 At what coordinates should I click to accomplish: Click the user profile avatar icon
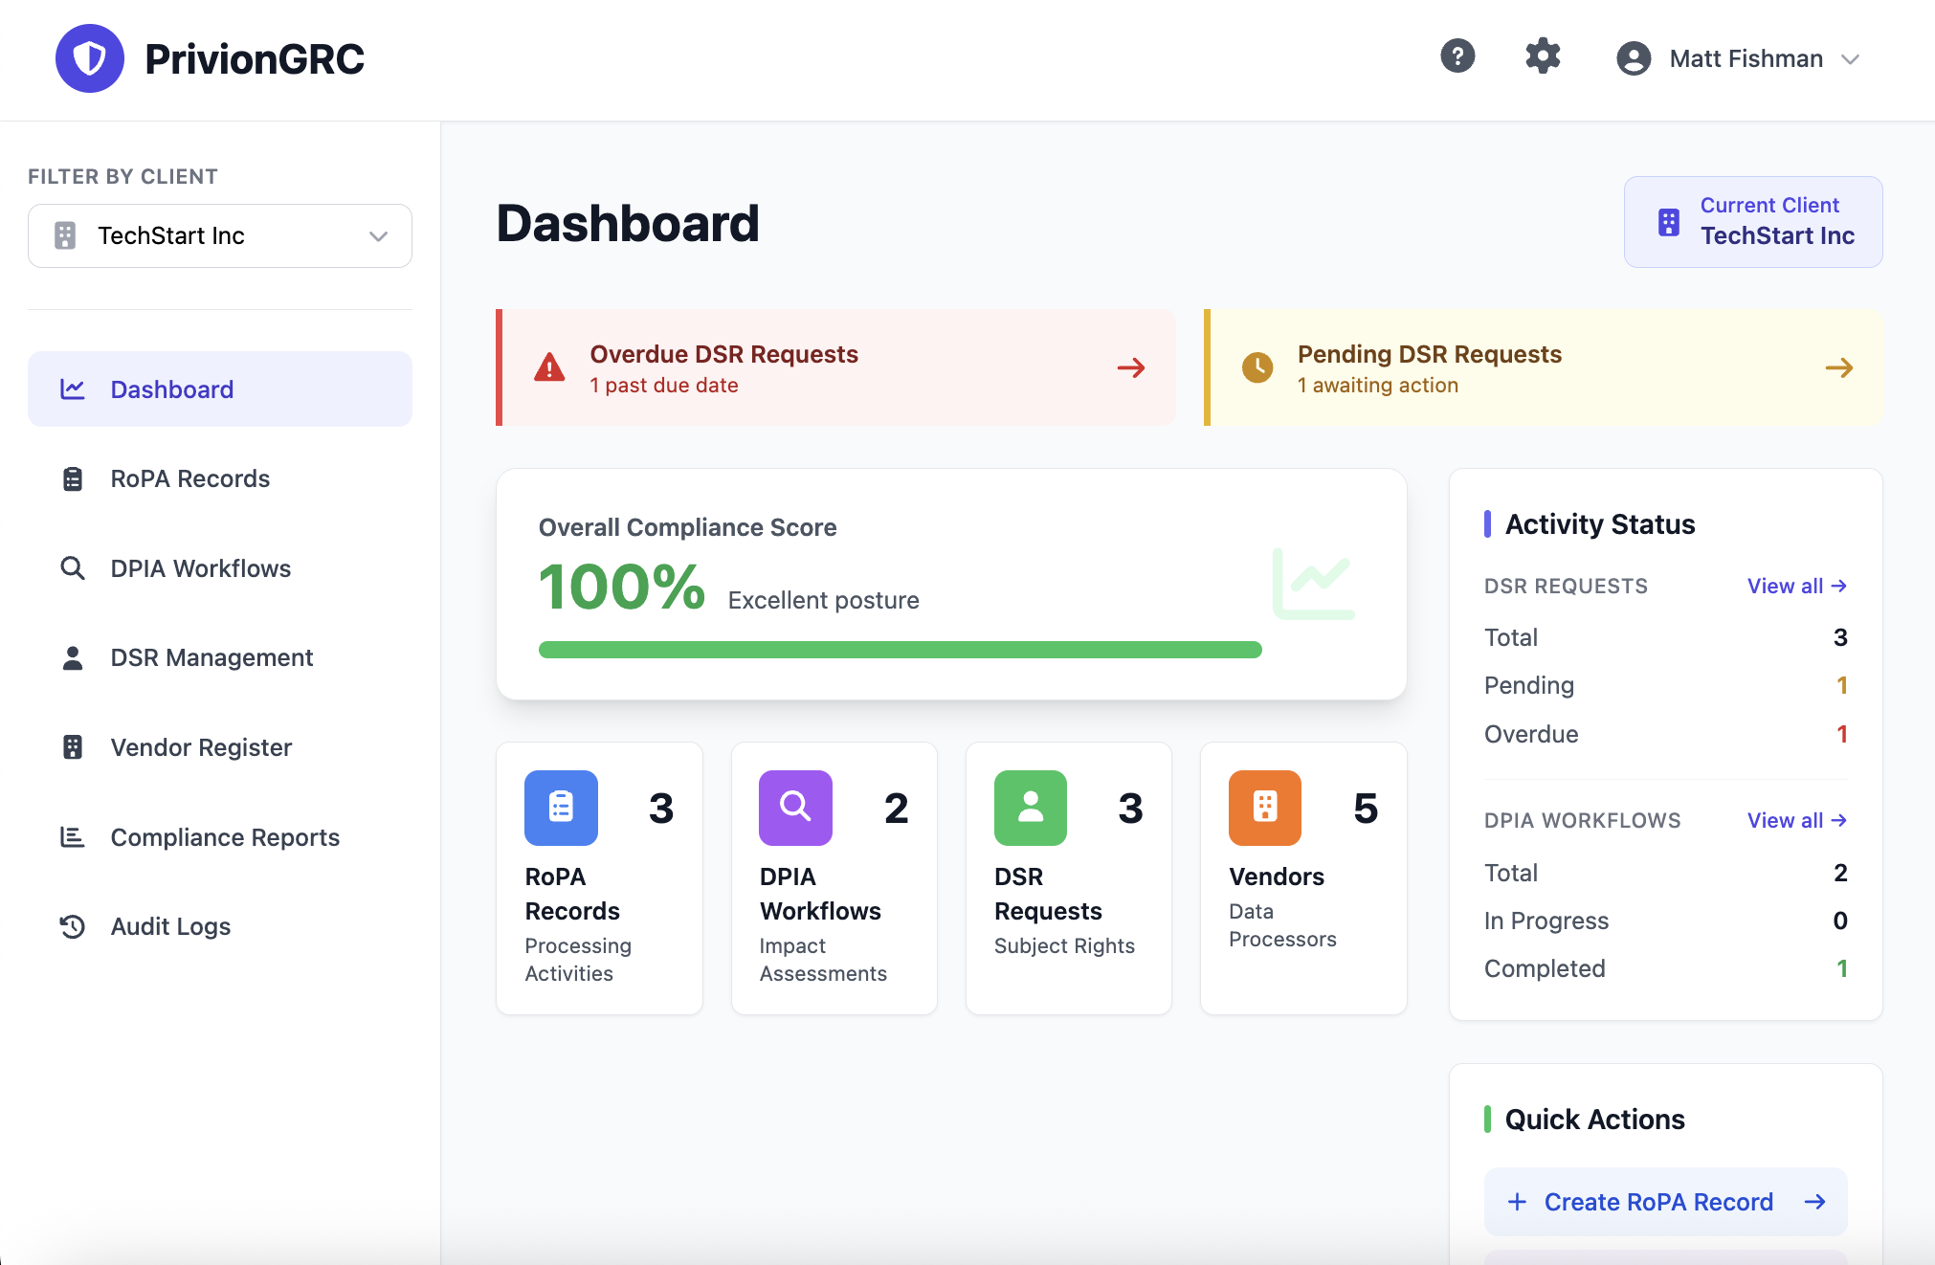click(x=1633, y=58)
